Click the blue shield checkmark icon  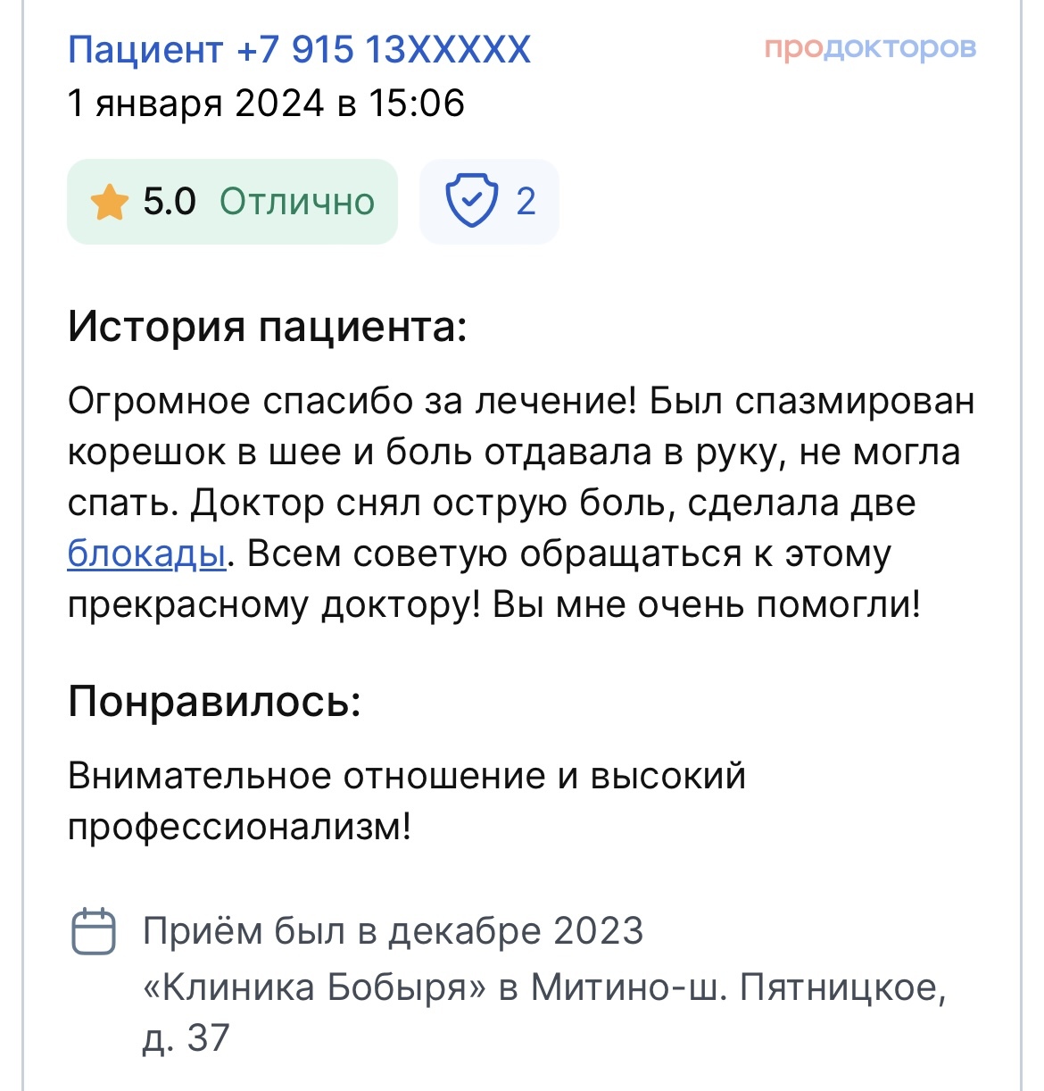(470, 202)
